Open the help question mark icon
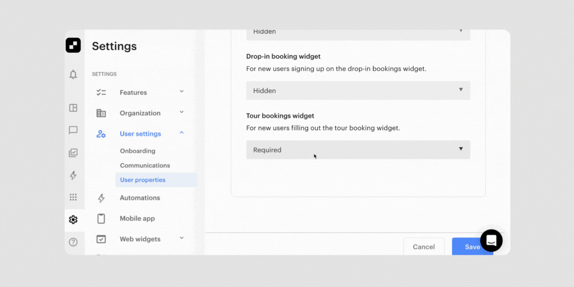The width and height of the screenshot is (574, 287). (74, 242)
